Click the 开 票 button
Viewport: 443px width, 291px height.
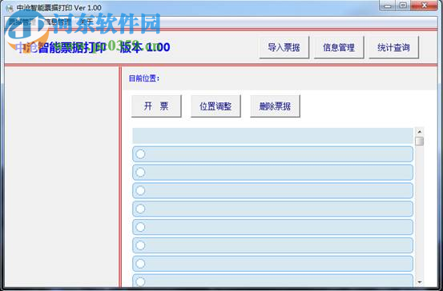click(156, 106)
